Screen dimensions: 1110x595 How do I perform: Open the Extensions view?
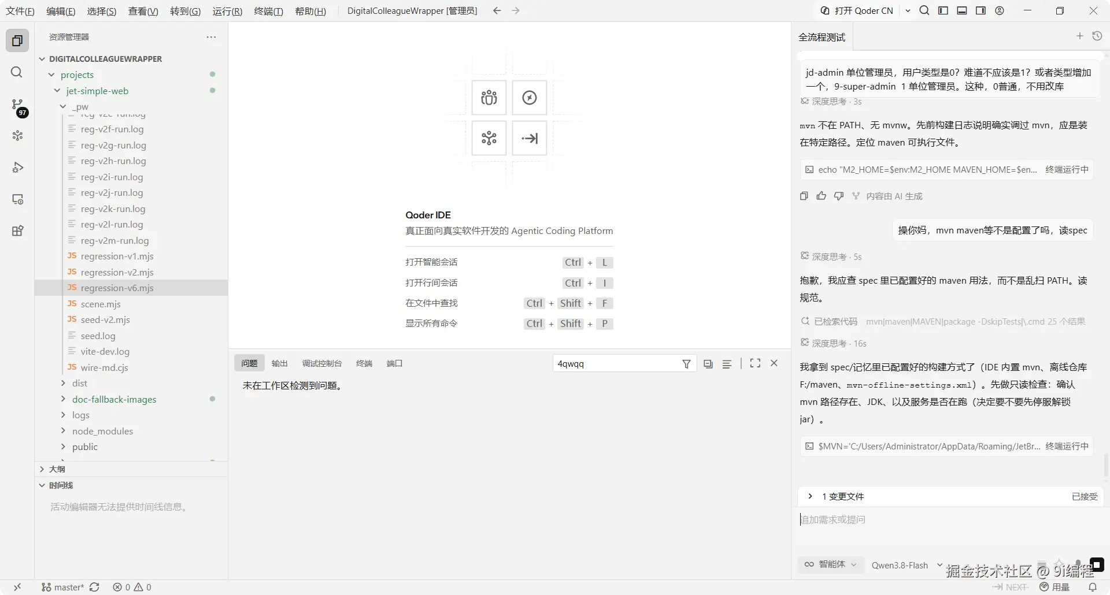tap(17, 231)
